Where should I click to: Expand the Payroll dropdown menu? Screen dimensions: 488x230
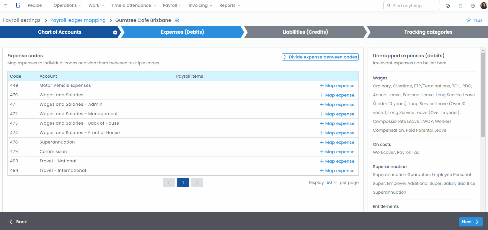coord(172,6)
